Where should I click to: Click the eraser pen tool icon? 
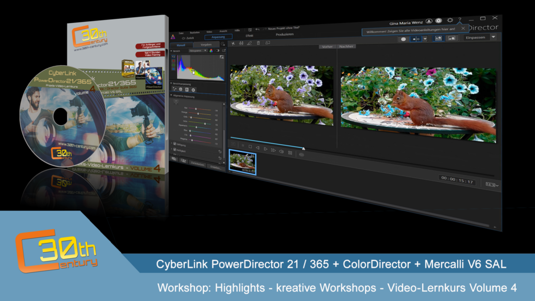click(249, 43)
